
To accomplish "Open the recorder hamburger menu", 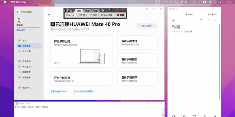I will click(71, 11).
